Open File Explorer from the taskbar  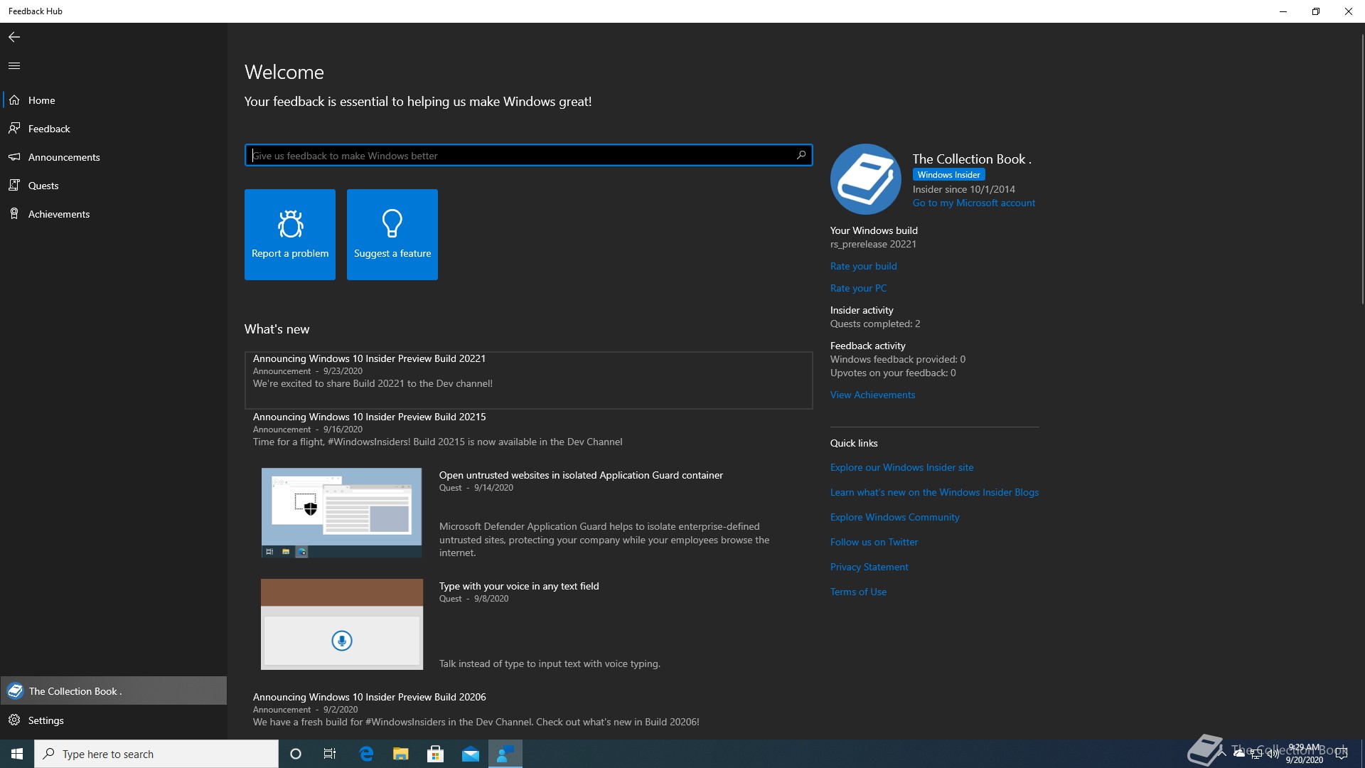coord(401,754)
